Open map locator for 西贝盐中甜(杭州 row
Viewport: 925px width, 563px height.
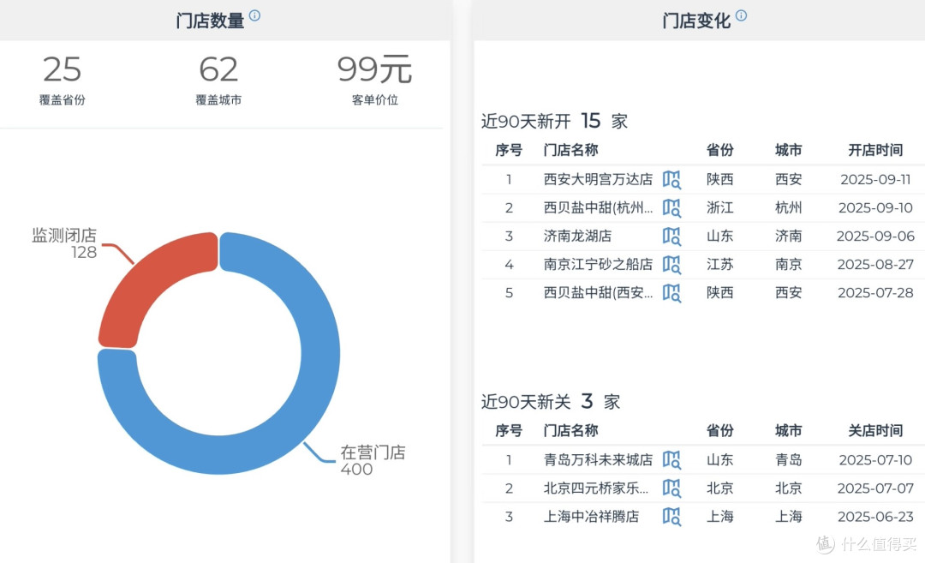(671, 207)
